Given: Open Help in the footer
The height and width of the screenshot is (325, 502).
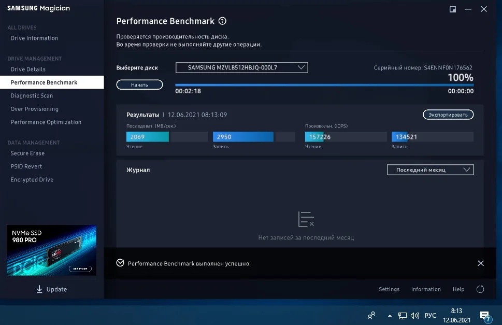Looking at the screenshot, I should (x=458, y=289).
